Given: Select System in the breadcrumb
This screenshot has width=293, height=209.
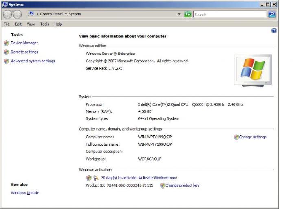Looking at the screenshot, I should (74, 14).
